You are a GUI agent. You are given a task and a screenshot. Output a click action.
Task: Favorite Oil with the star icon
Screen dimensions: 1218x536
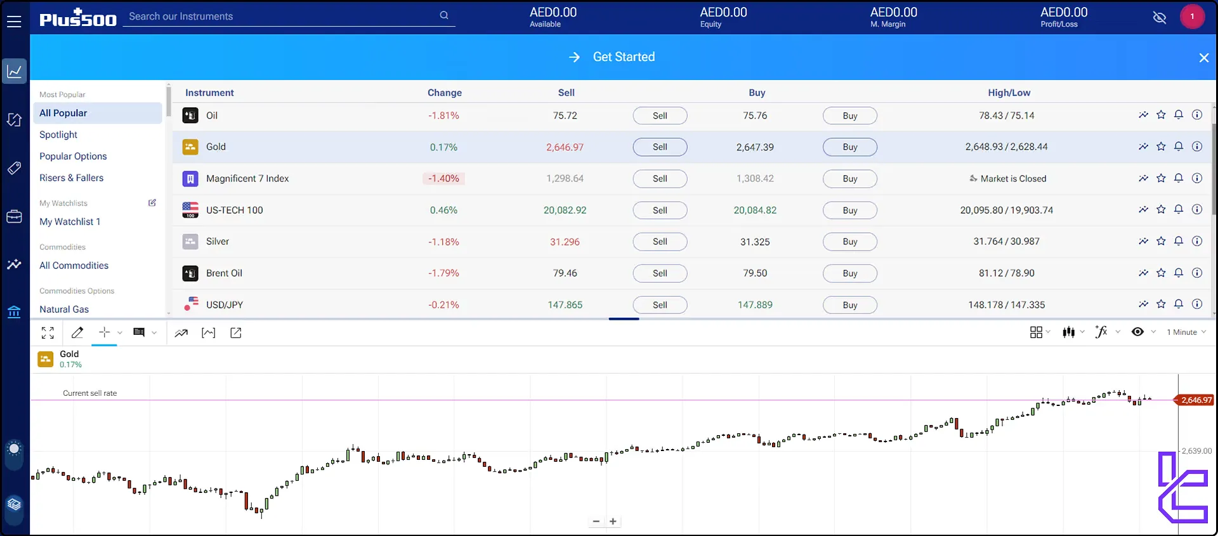click(1161, 115)
